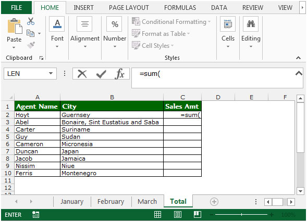Select column B header

tap(112, 97)
